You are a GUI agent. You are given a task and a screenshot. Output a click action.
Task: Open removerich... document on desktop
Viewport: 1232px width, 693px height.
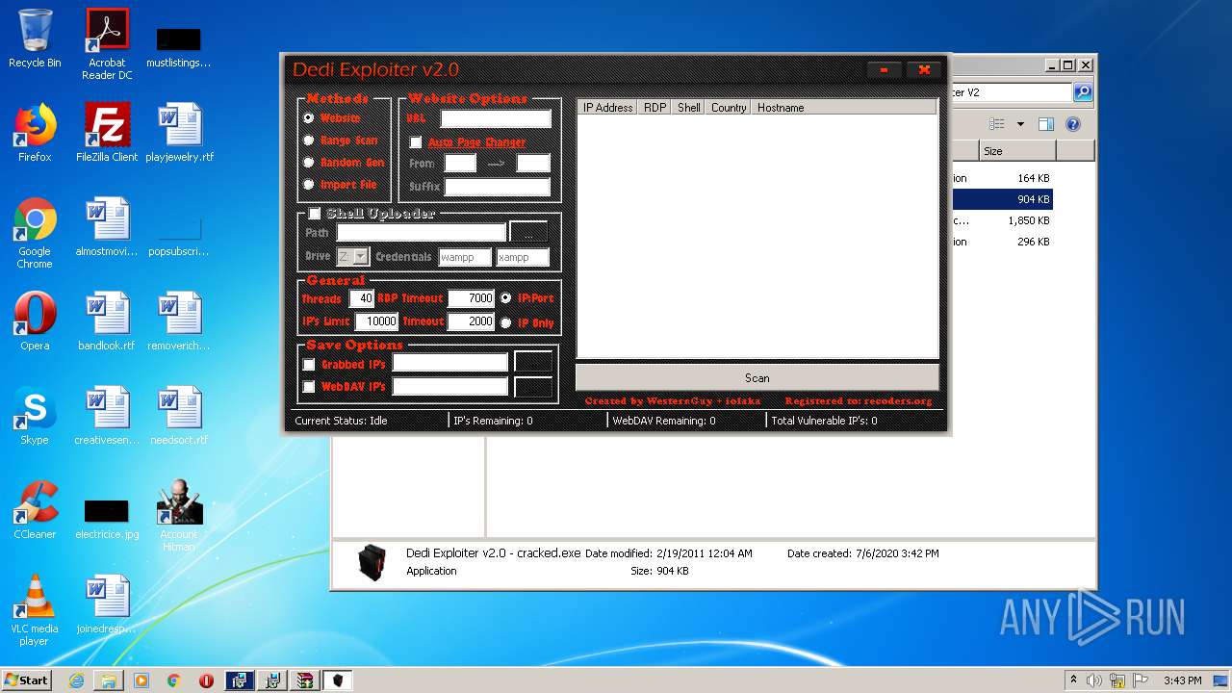click(x=179, y=321)
